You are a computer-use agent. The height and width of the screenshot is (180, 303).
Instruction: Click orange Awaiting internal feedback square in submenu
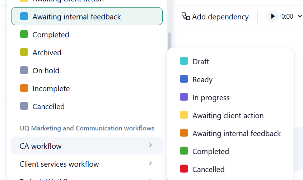tap(184, 133)
